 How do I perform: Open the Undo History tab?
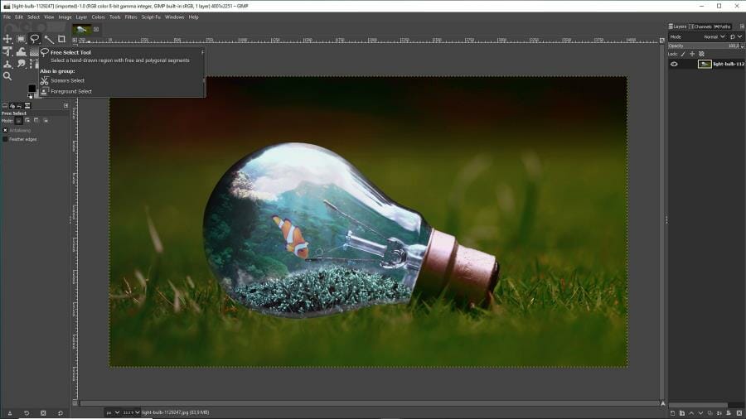click(20, 105)
